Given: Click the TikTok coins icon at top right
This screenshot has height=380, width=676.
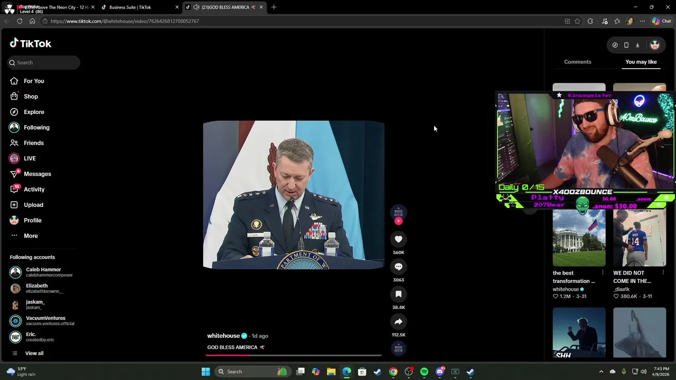Looking at the screenshot, I should [x=615, y=45].
